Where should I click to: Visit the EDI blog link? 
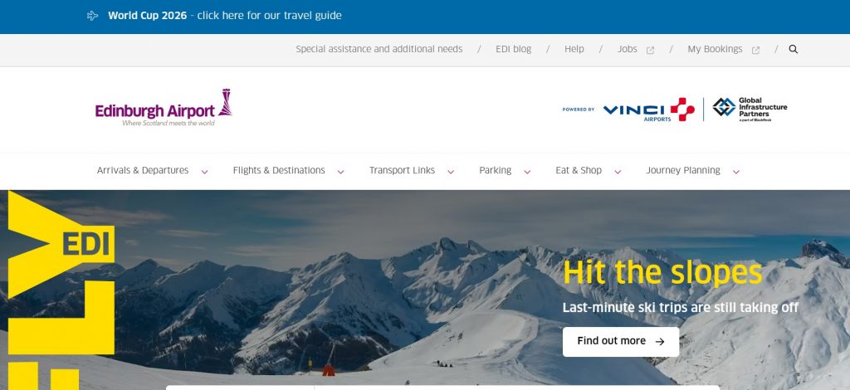point(513,49)
